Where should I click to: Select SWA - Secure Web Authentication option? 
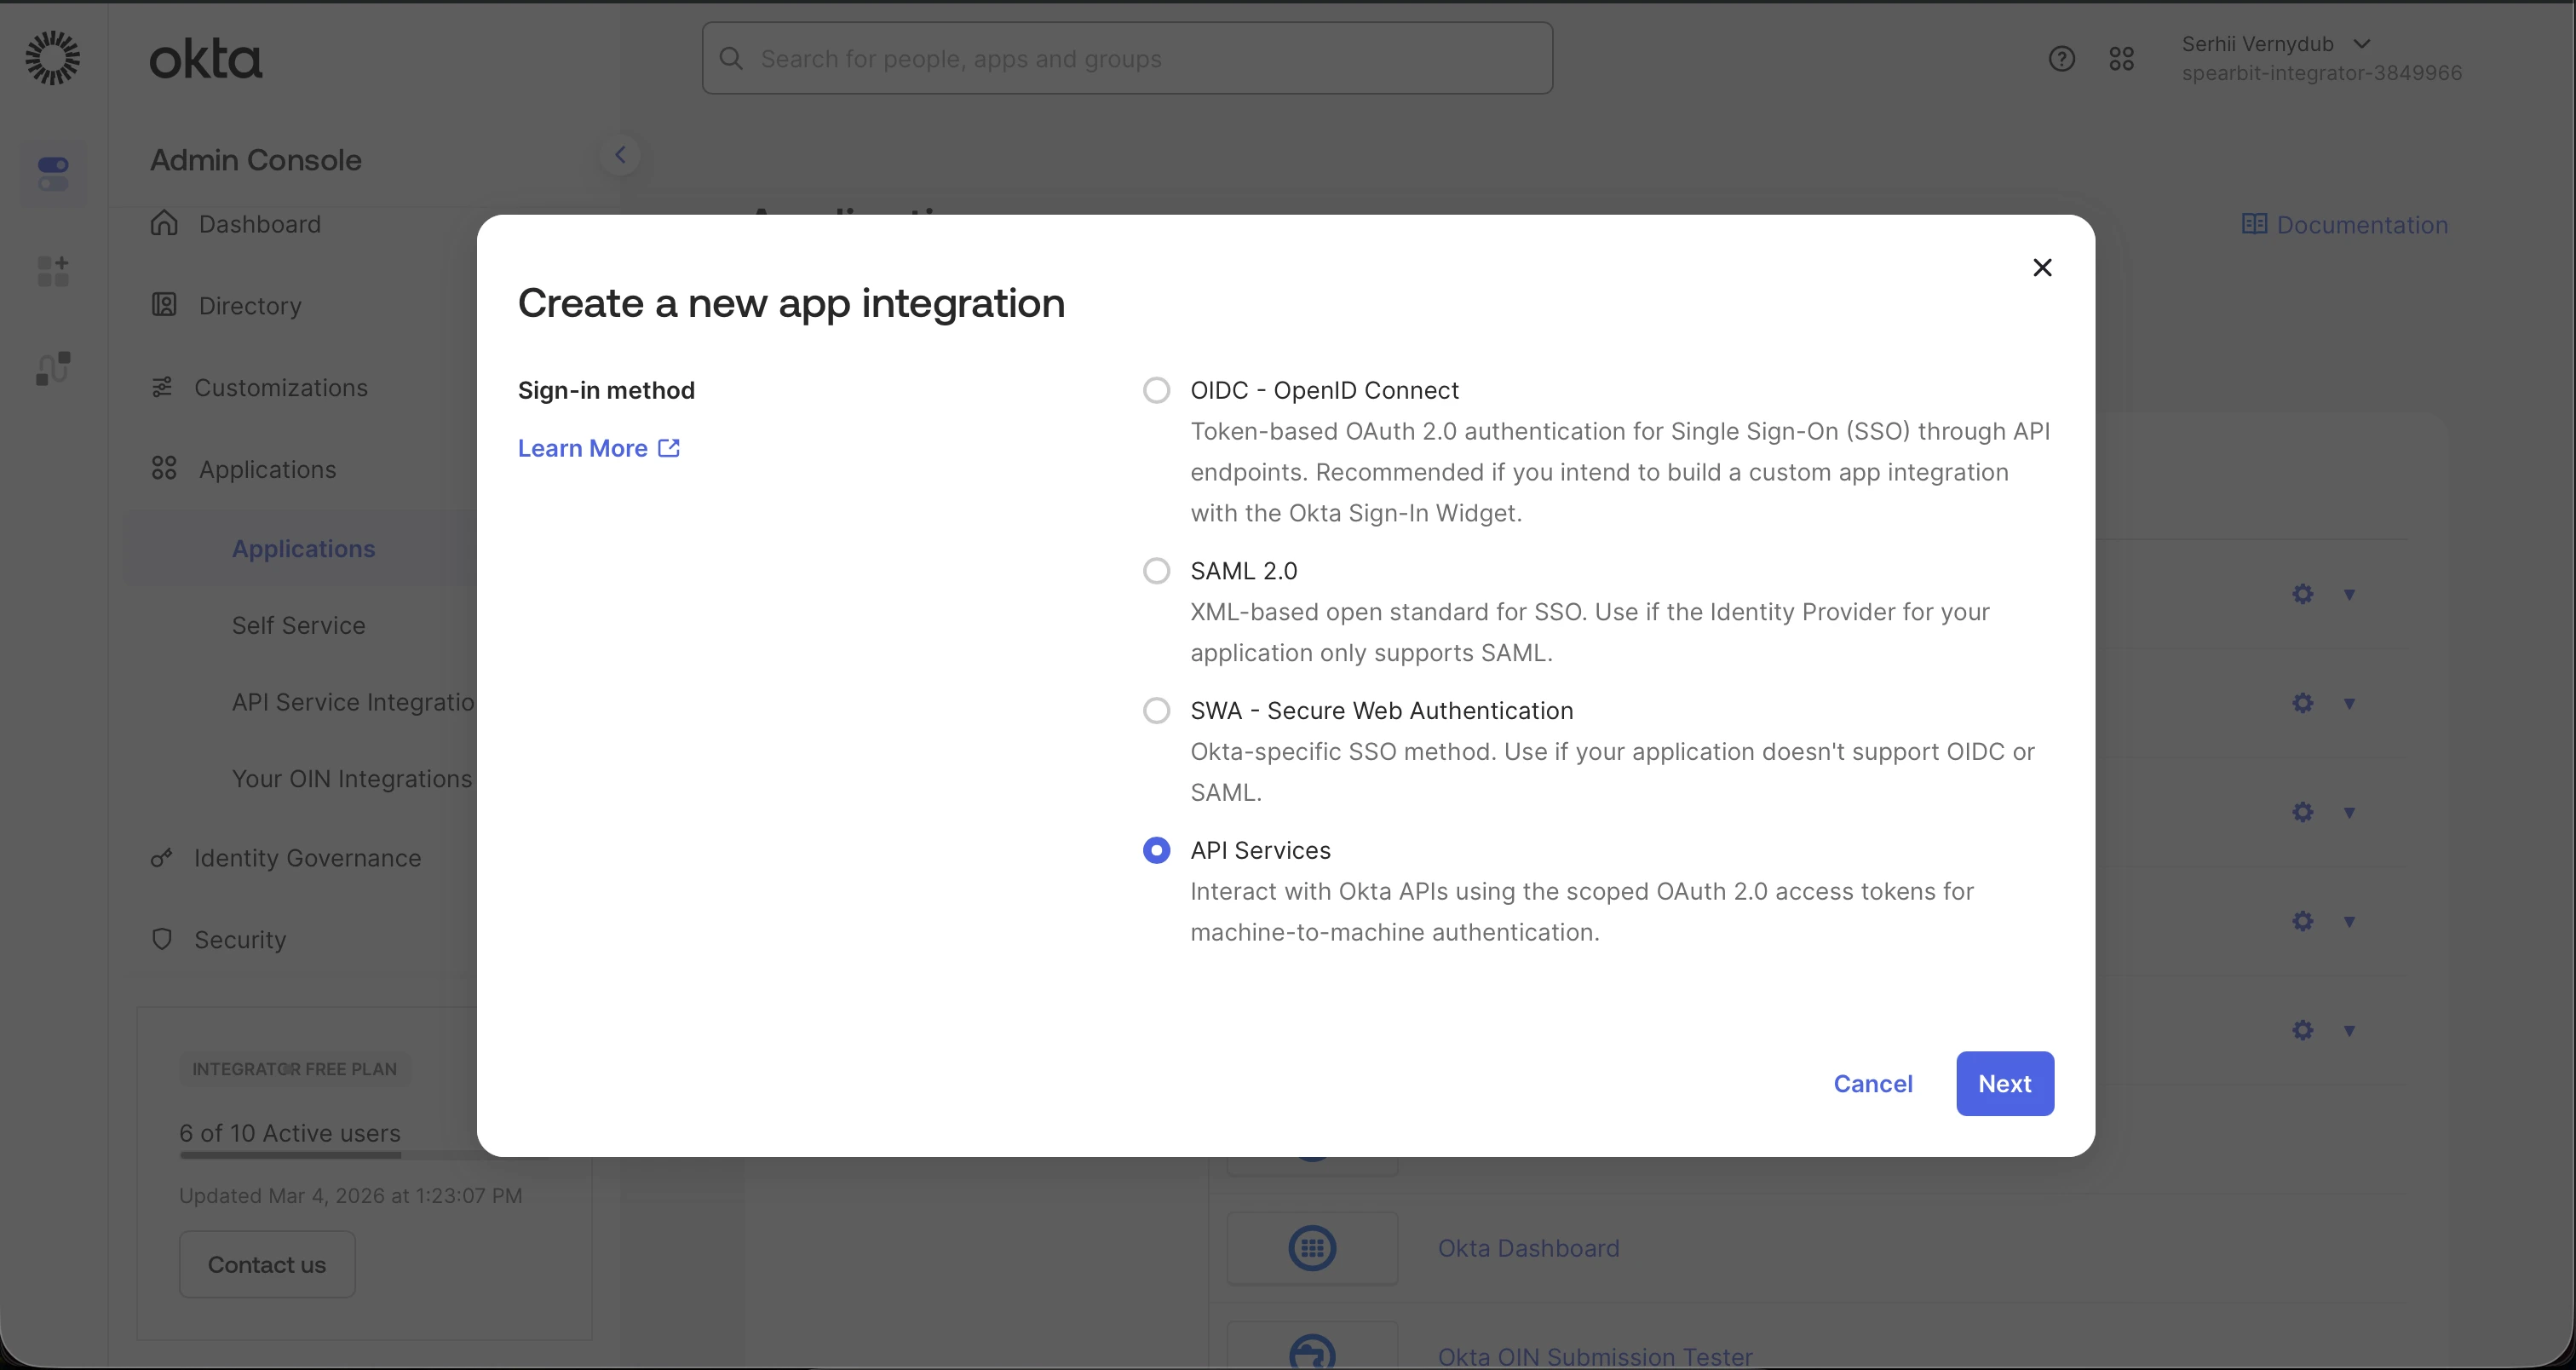[x=1156, y=711]
